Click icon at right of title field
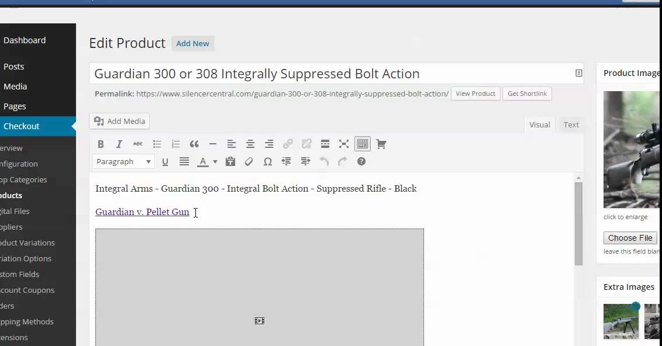This screenshot has width=662, height=346. 578,74
